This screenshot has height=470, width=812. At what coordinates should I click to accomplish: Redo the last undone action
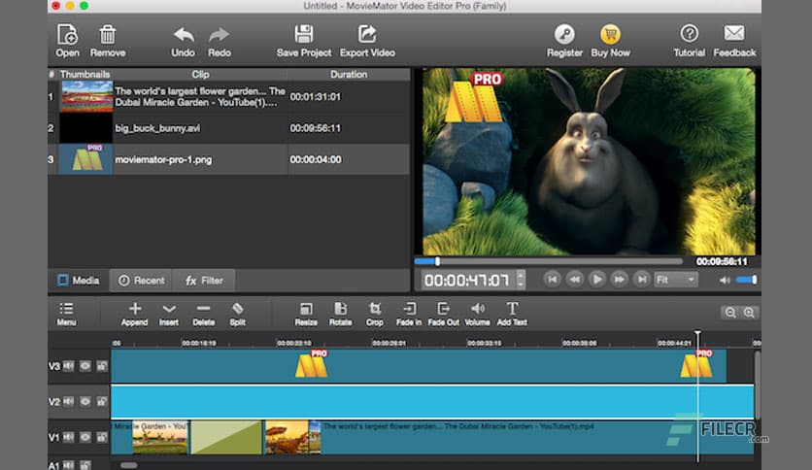pos(220,42)
